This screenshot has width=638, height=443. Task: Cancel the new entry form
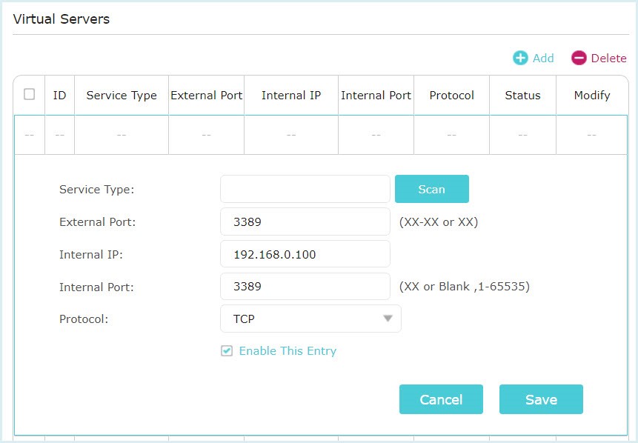pyautogui.click(x=441, y=399)
